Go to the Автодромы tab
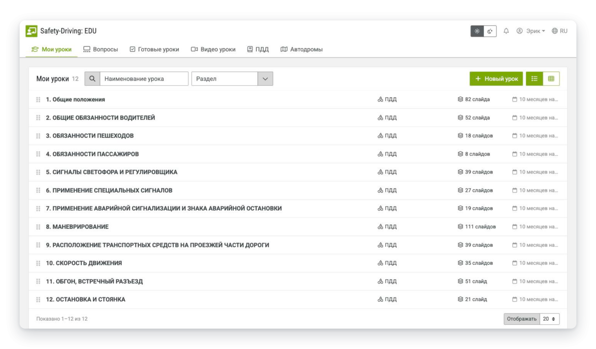596x349 pixels. tap(301, 49)
